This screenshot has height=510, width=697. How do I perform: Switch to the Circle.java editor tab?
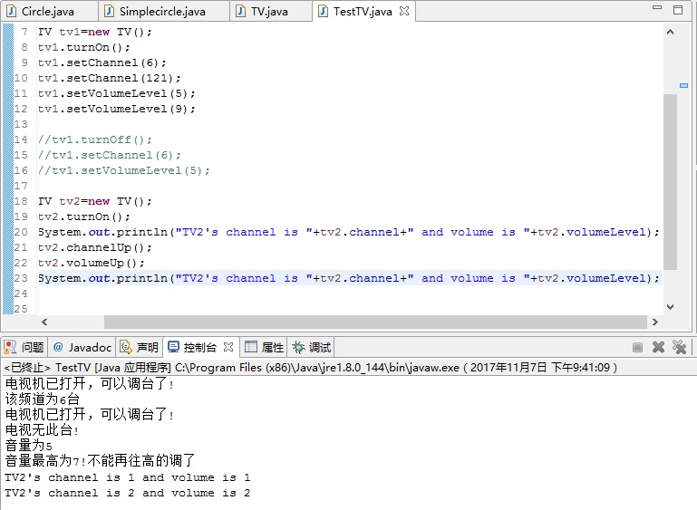47,11
